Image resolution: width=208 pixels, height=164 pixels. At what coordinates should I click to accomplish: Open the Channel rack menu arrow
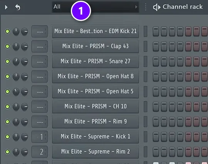(x=6, y=7)
